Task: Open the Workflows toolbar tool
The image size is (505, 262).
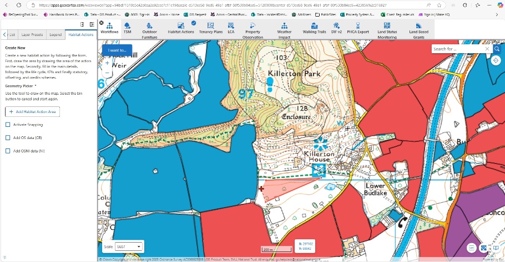Action: [109, 28]
